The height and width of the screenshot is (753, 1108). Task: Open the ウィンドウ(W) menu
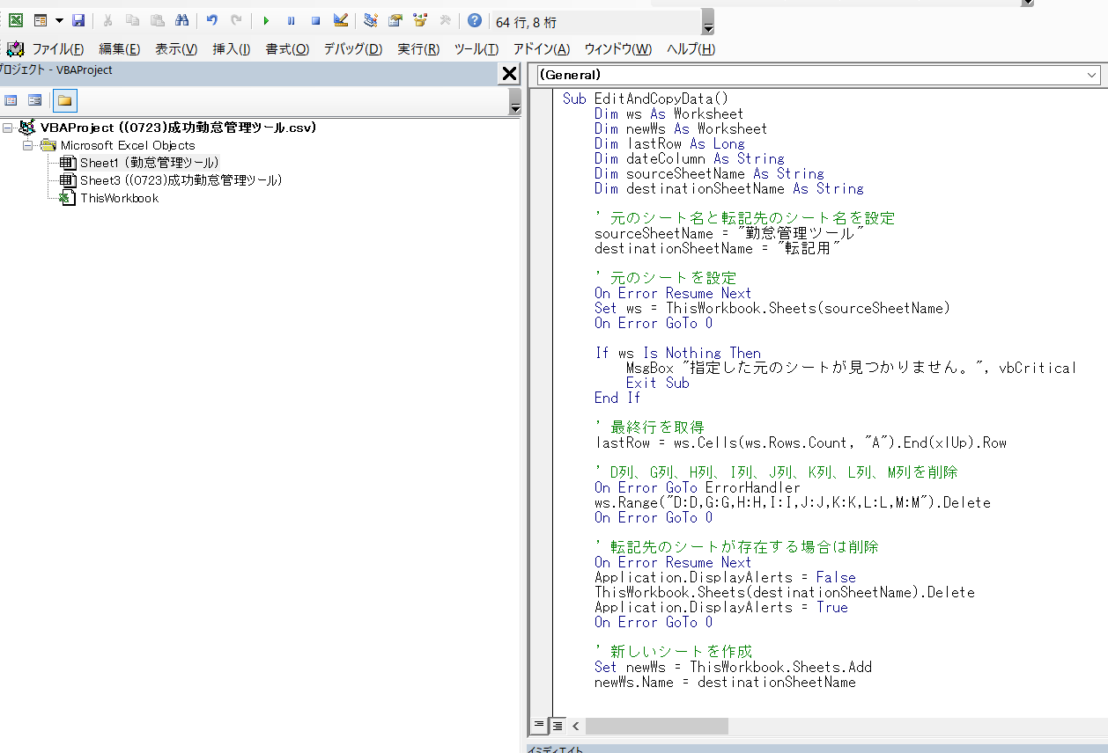click(x=618, y=49)
